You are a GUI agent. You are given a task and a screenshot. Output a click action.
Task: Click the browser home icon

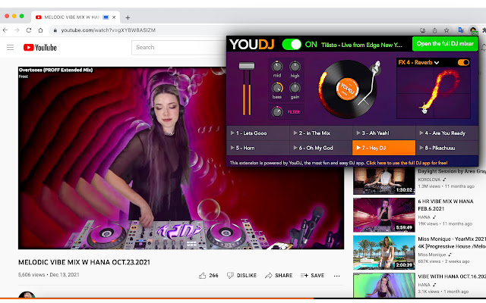pyautogui.click(x=40, y=30)
